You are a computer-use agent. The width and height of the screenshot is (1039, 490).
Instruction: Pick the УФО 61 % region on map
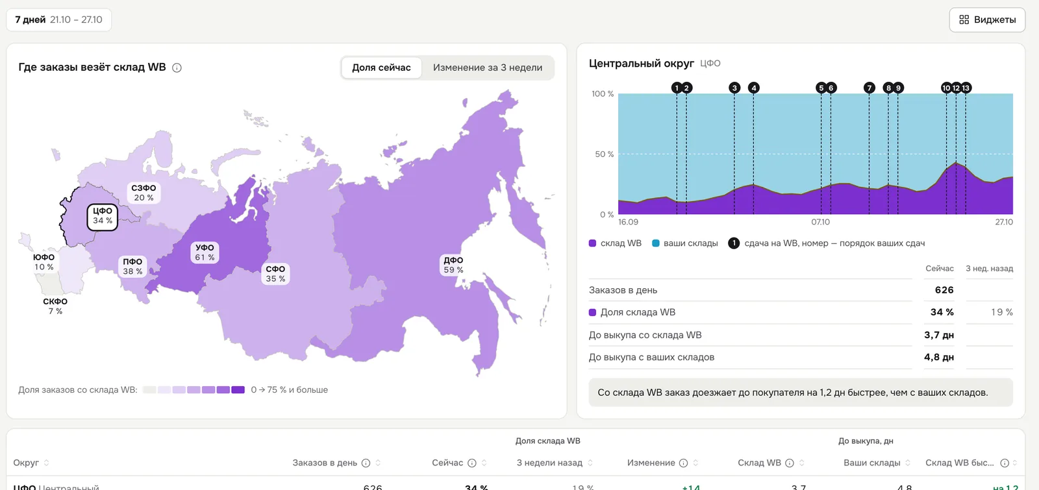(x=205, y=252)
